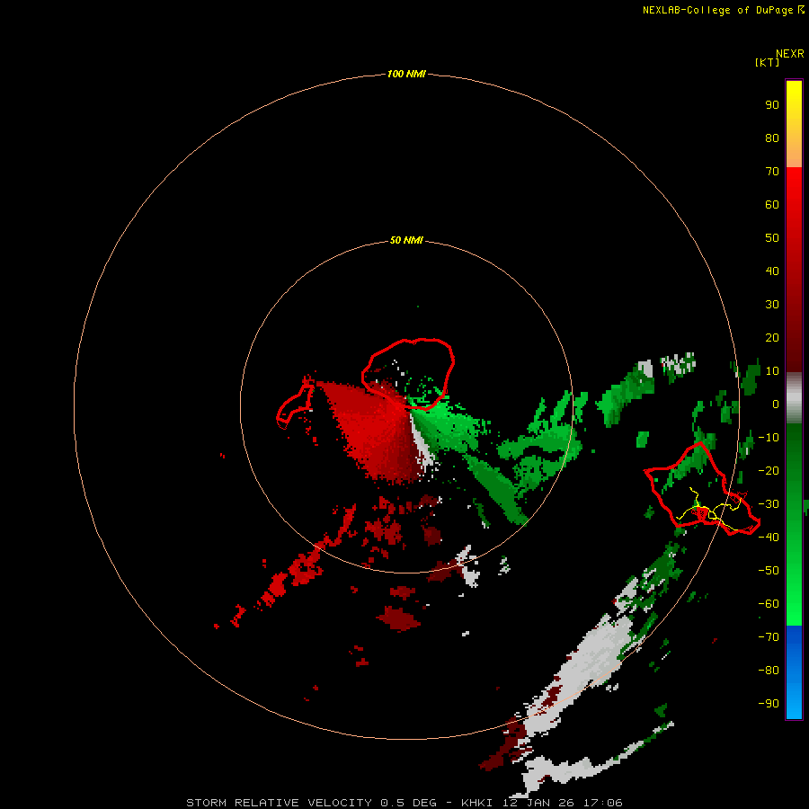Click the gray zero-velocity band of the color bar
Screen dimensions: 809x809
tap(794, 398)
